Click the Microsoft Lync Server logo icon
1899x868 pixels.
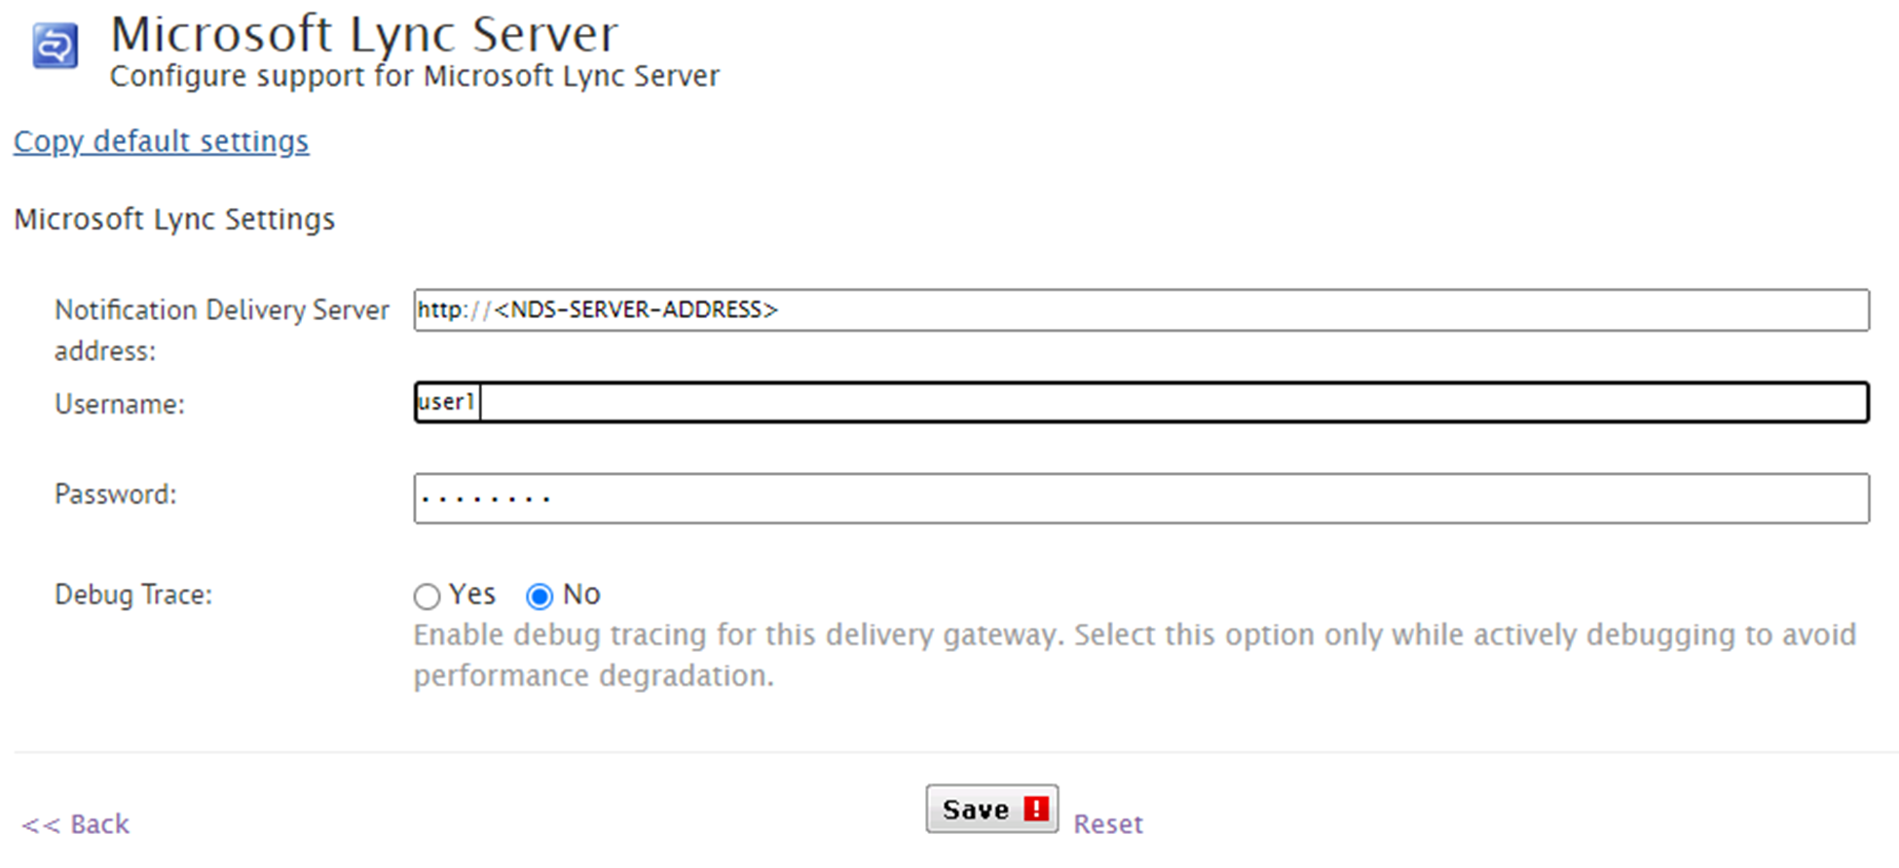56,46
